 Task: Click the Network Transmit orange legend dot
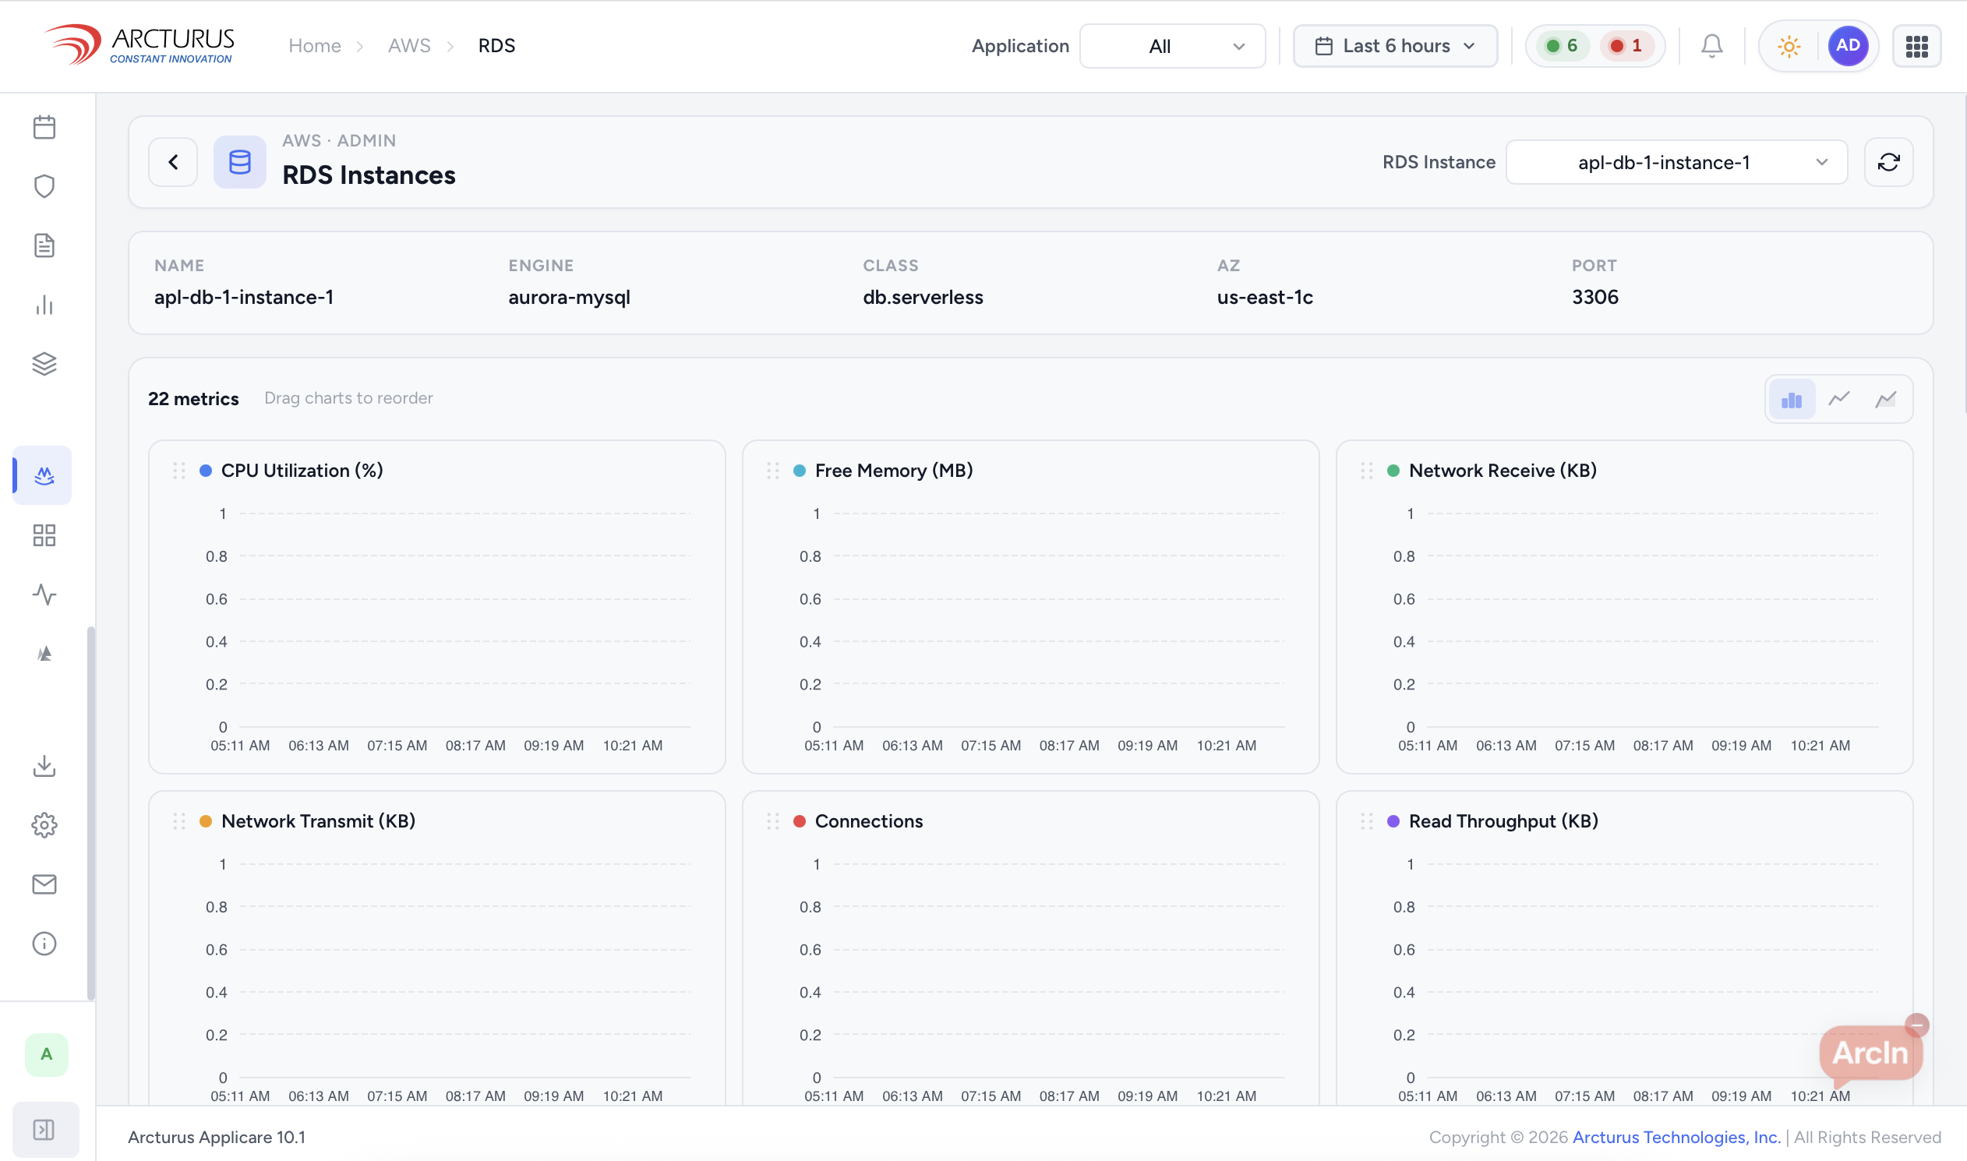(206, 821)
